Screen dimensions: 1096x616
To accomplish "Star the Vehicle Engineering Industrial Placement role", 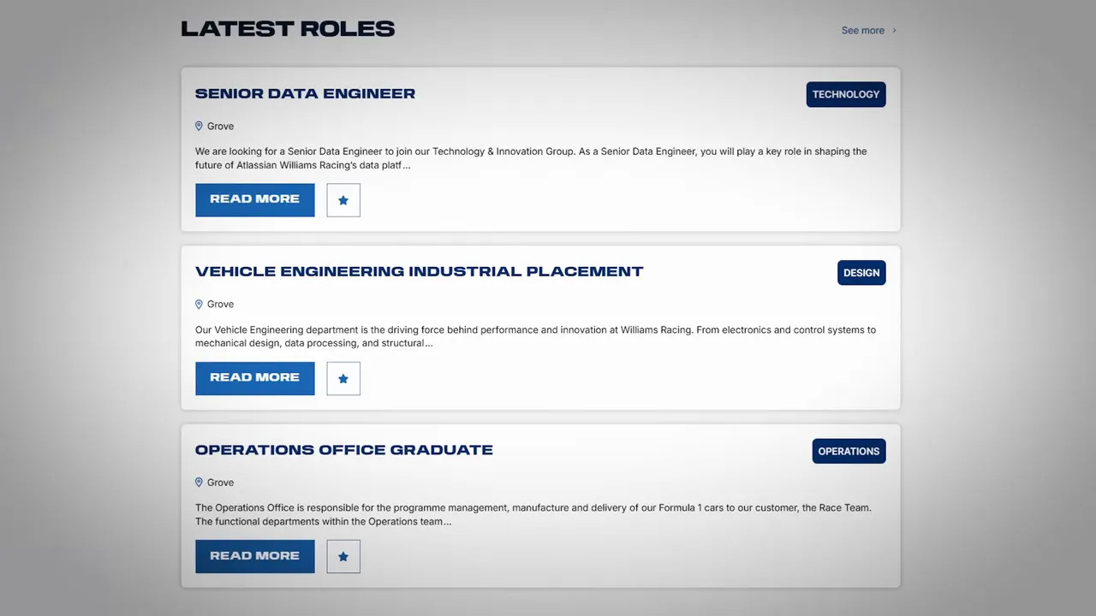I will pos(343,378).
